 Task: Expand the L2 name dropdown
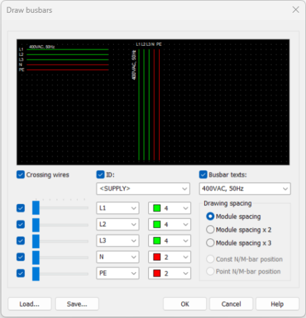118,224
